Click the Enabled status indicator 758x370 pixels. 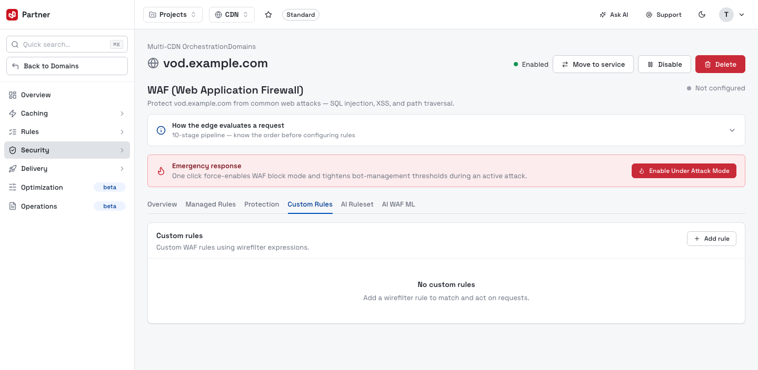(531, 65)
